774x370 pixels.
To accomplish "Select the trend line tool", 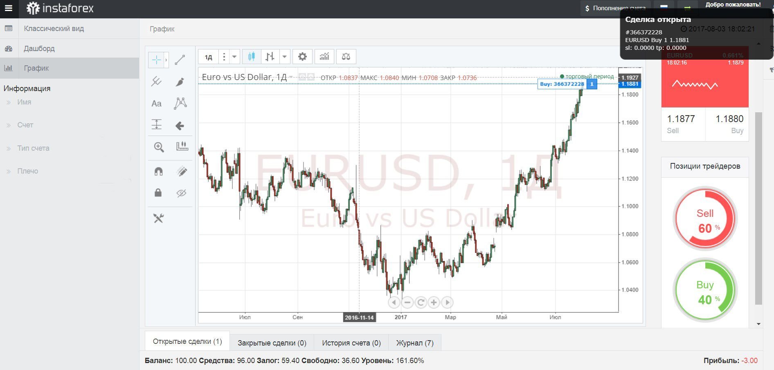I will 180,60.
